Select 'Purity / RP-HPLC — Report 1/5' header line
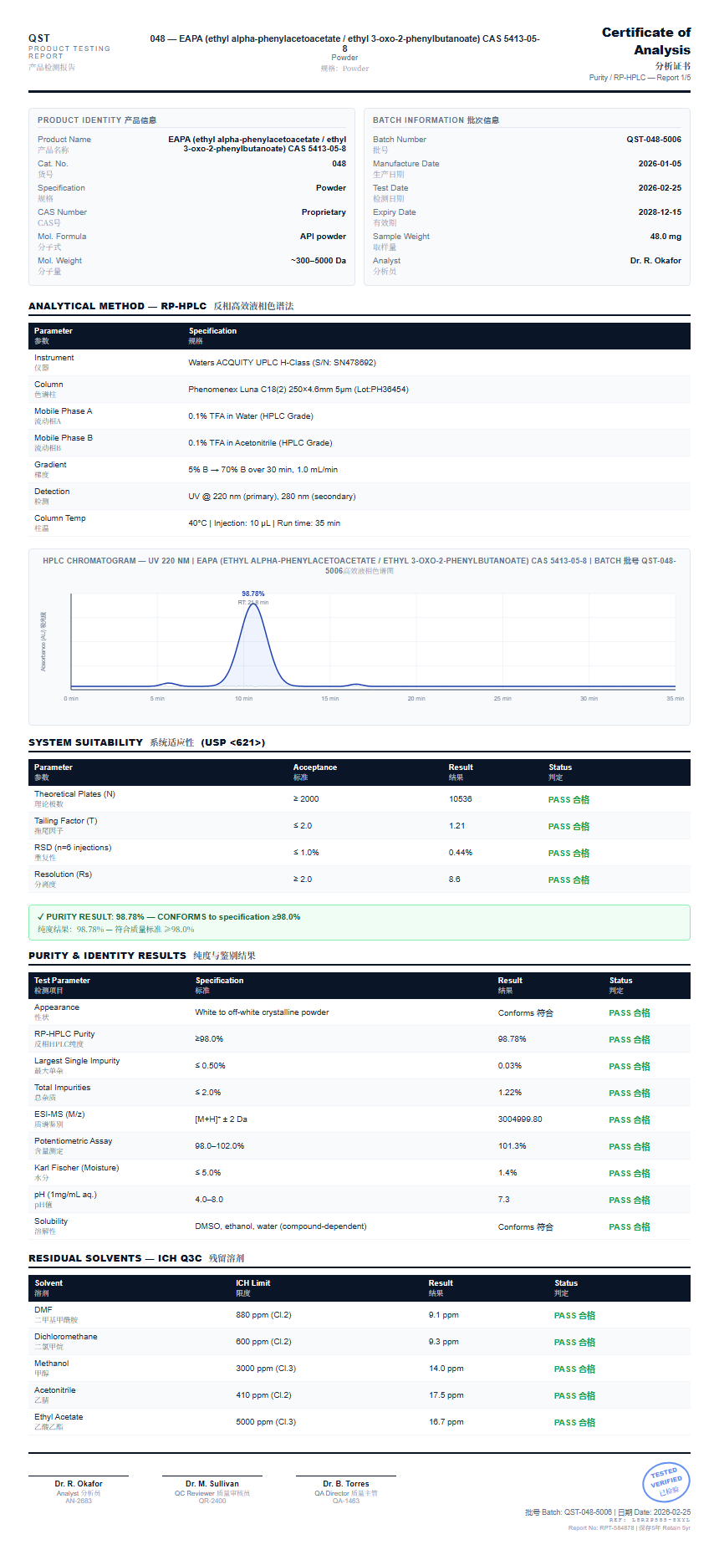Image resolution: width=719 pixels, height=1555 pixels. coord(640,78)
